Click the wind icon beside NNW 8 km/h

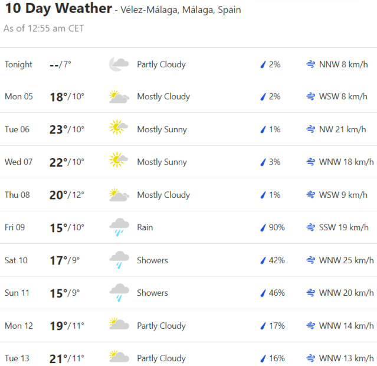pyautogui.click(x=310, y=64)
